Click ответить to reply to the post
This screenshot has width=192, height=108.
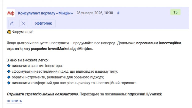coord(14,101)
